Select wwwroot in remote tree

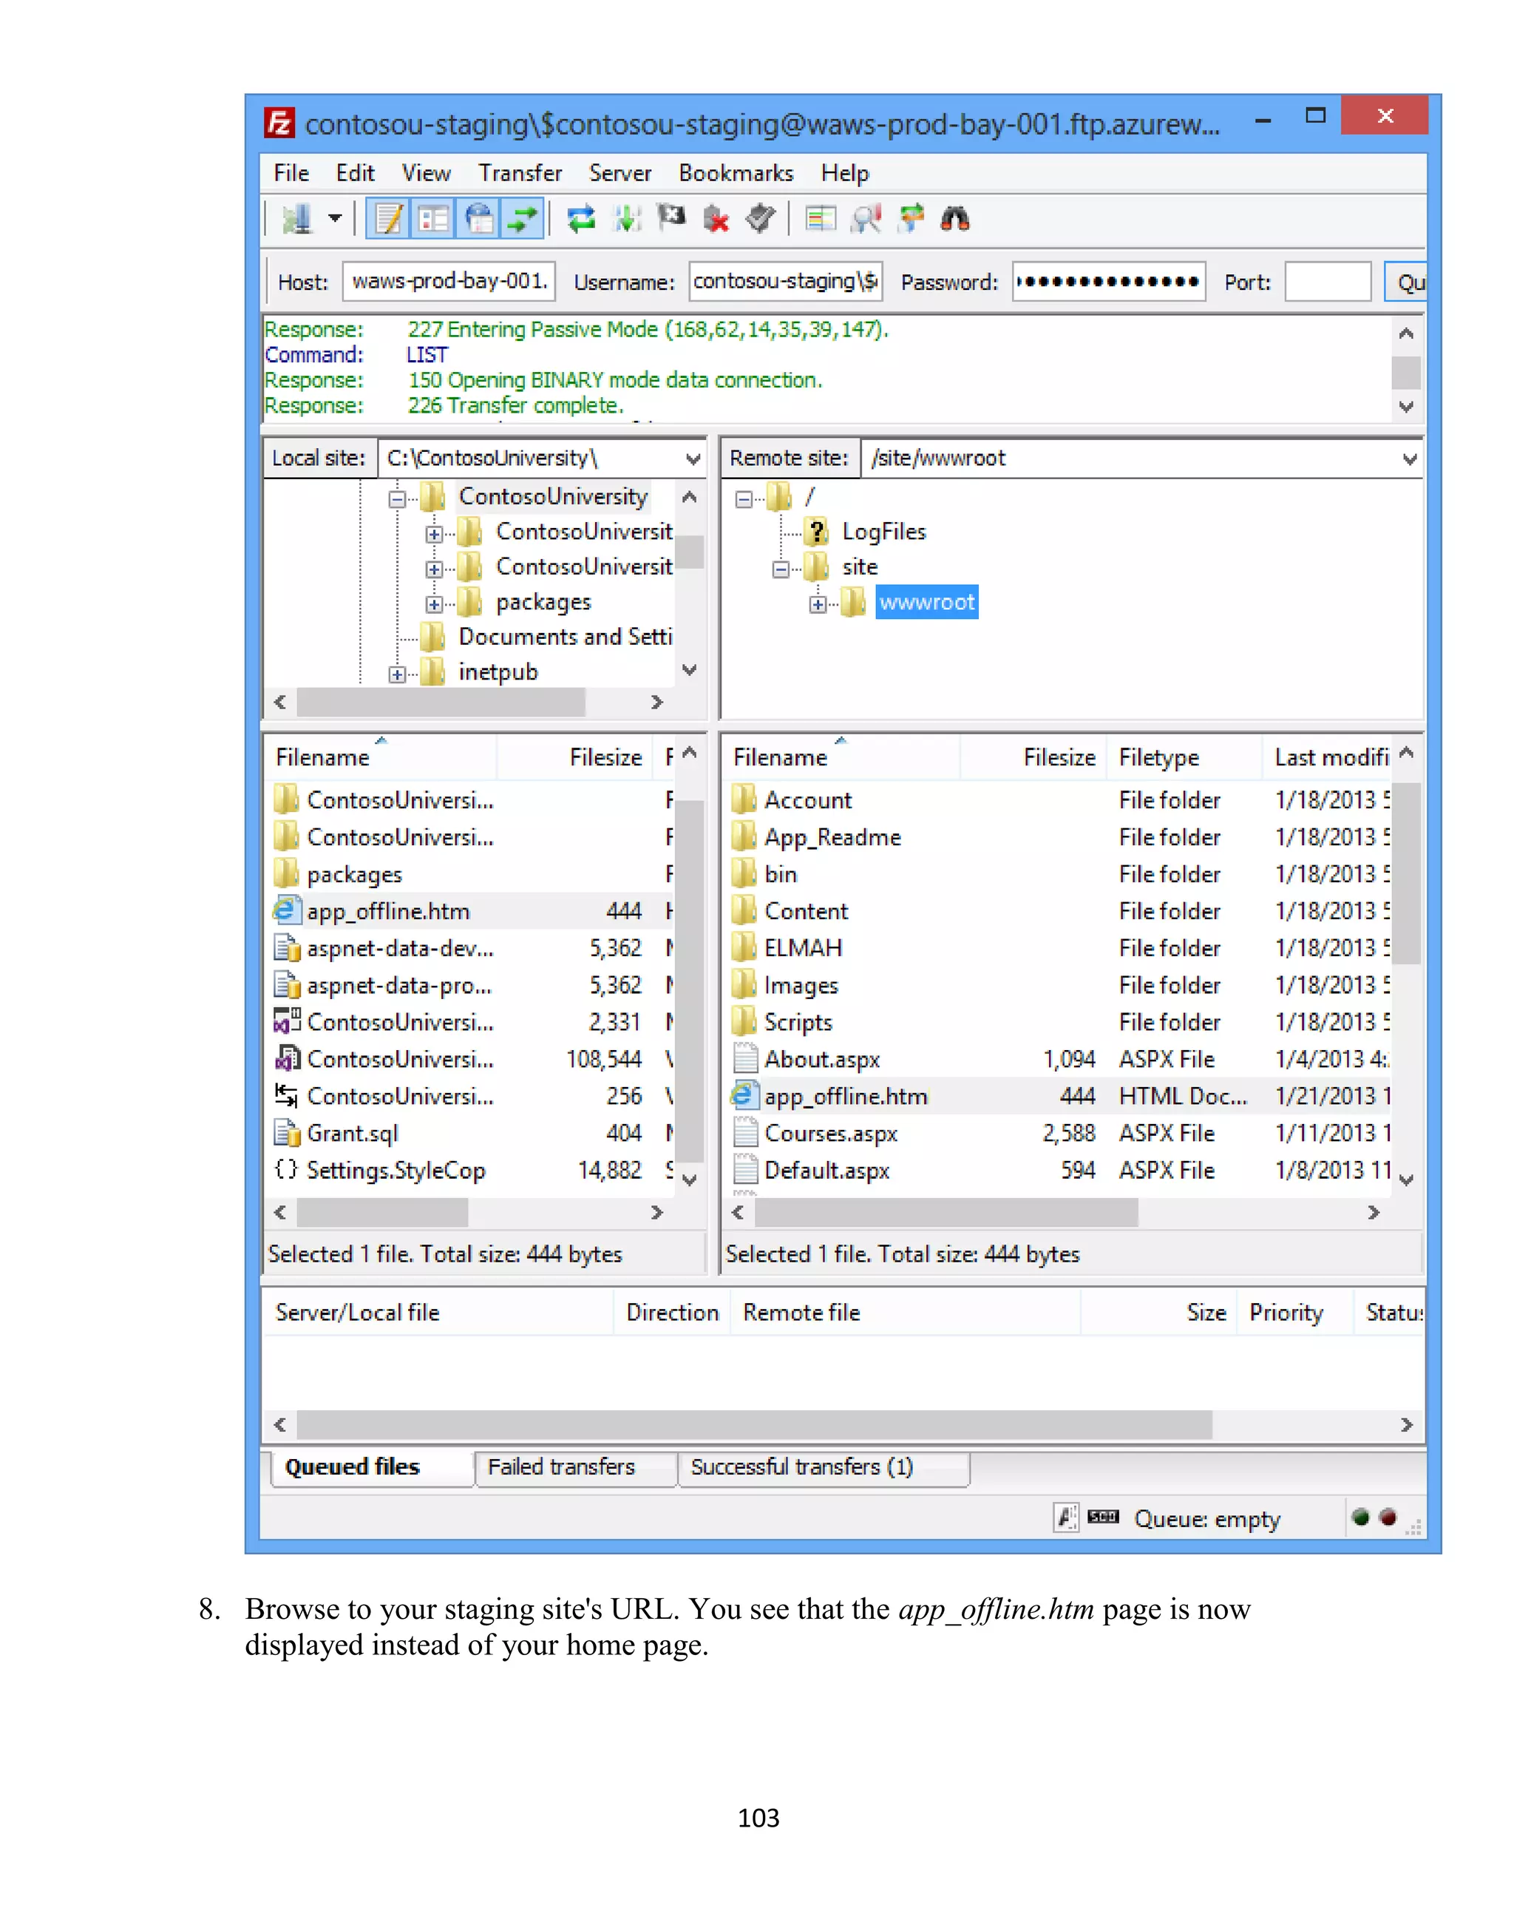pyautogui.click(x=926, y=602)
